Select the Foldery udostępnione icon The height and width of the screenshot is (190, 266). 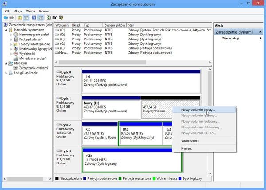pyautogui.click(x=16, y=44)
